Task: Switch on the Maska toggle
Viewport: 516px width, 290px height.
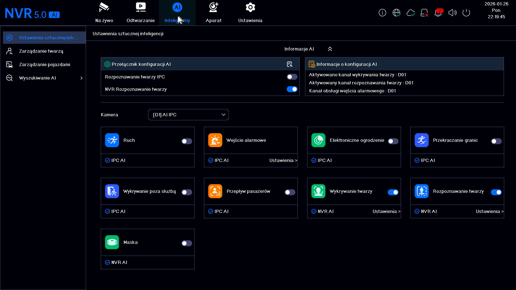Action: [187, 243]
